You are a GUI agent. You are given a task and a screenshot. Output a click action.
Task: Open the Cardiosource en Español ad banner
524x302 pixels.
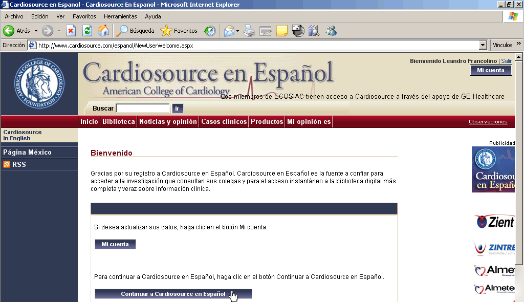(x=493, y=169)
